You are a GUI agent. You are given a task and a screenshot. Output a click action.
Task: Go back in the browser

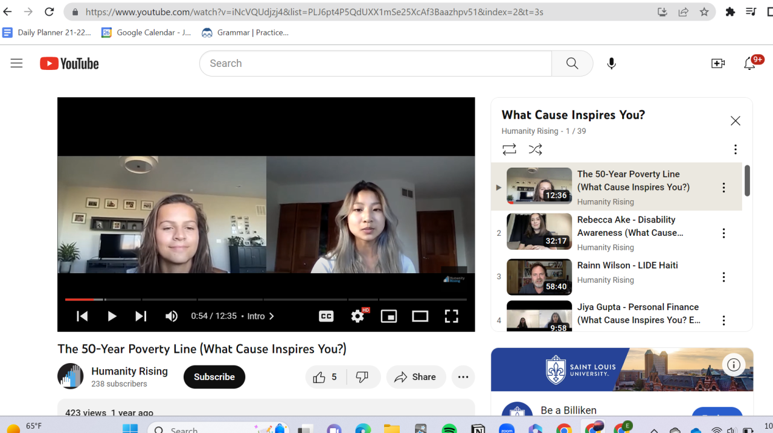[x=8, y=11]
